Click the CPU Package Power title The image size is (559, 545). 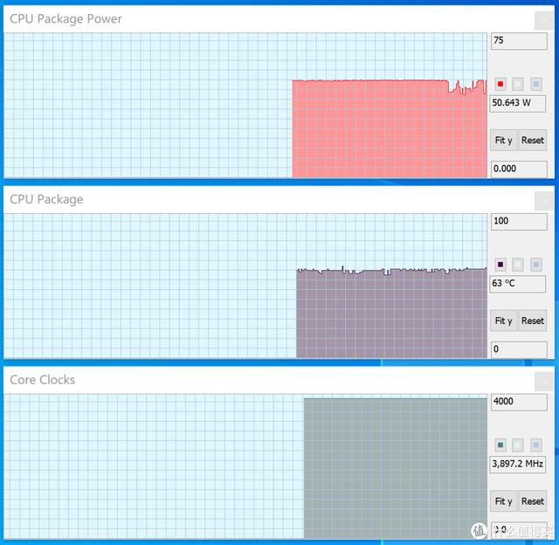coord(66,19)
